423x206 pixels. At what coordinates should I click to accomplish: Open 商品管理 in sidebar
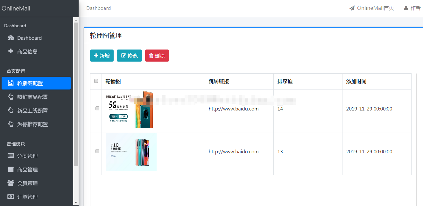36,169
